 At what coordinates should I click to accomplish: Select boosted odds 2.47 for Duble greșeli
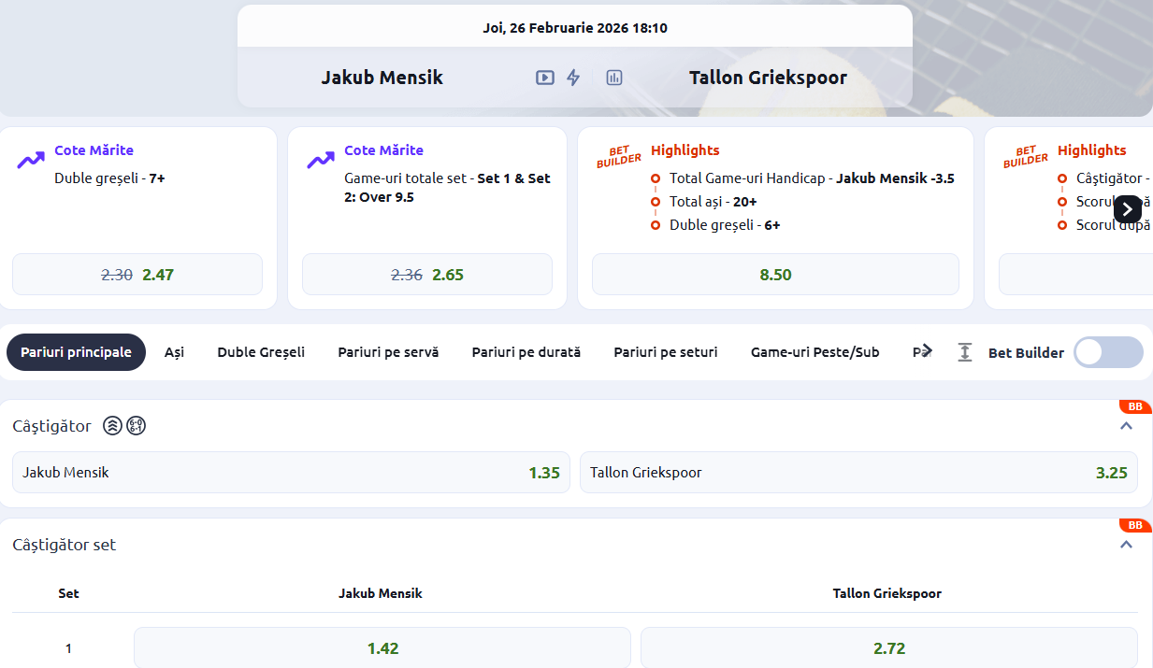137,275
